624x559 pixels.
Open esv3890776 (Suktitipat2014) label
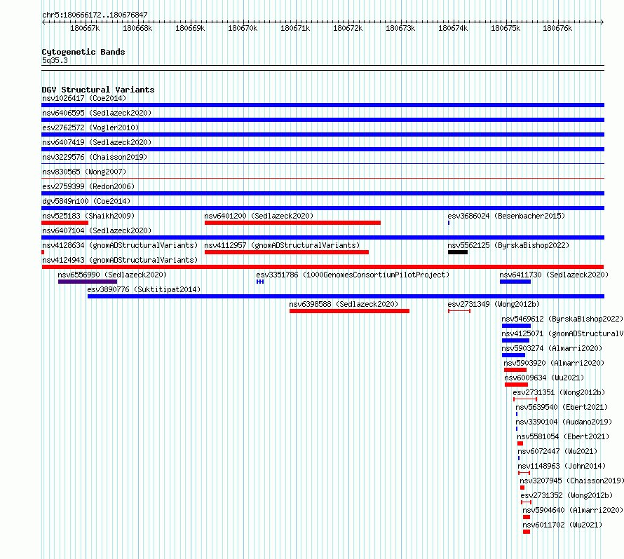144,289
